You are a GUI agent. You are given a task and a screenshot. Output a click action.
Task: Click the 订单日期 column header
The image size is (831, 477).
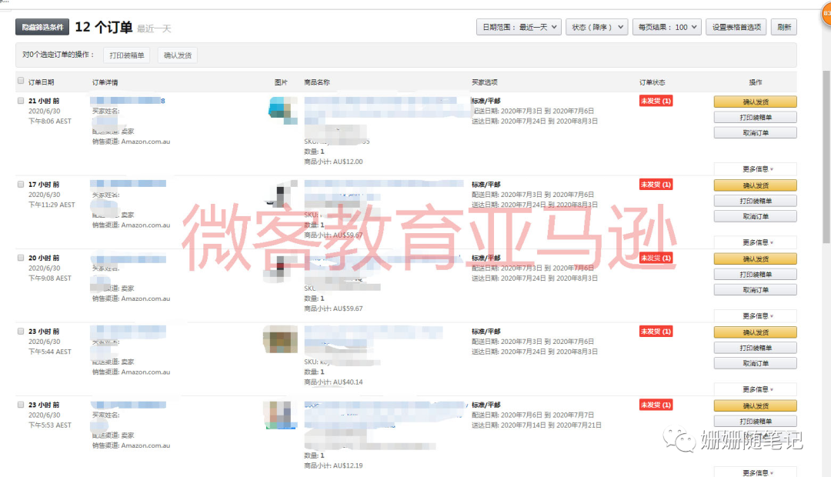click(42, 82)
